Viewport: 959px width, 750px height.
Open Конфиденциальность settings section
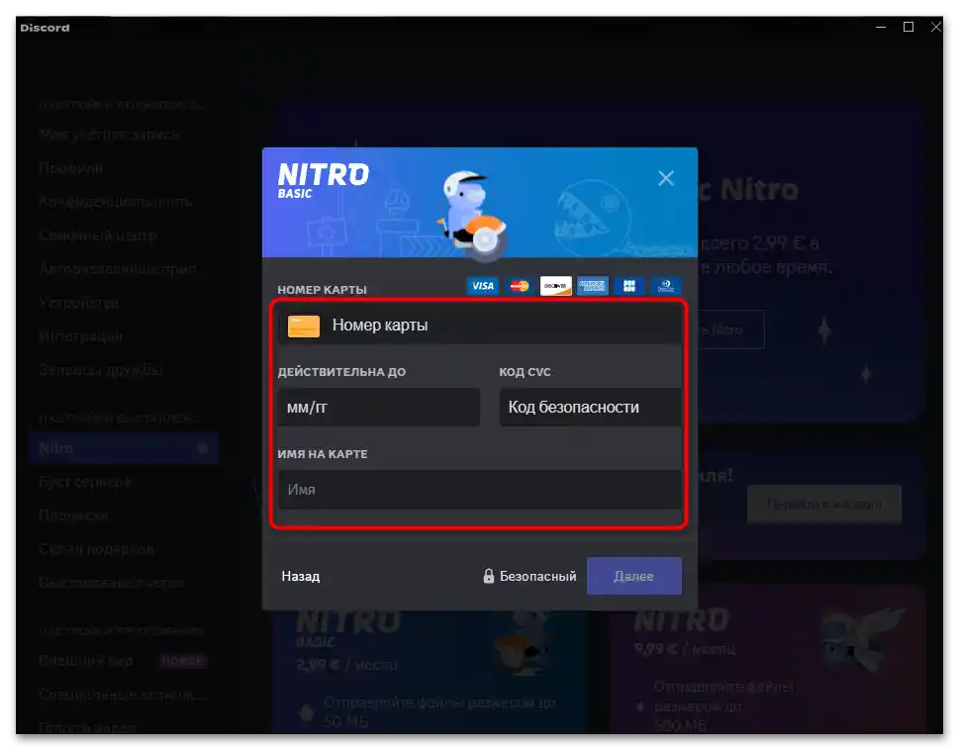116,202
